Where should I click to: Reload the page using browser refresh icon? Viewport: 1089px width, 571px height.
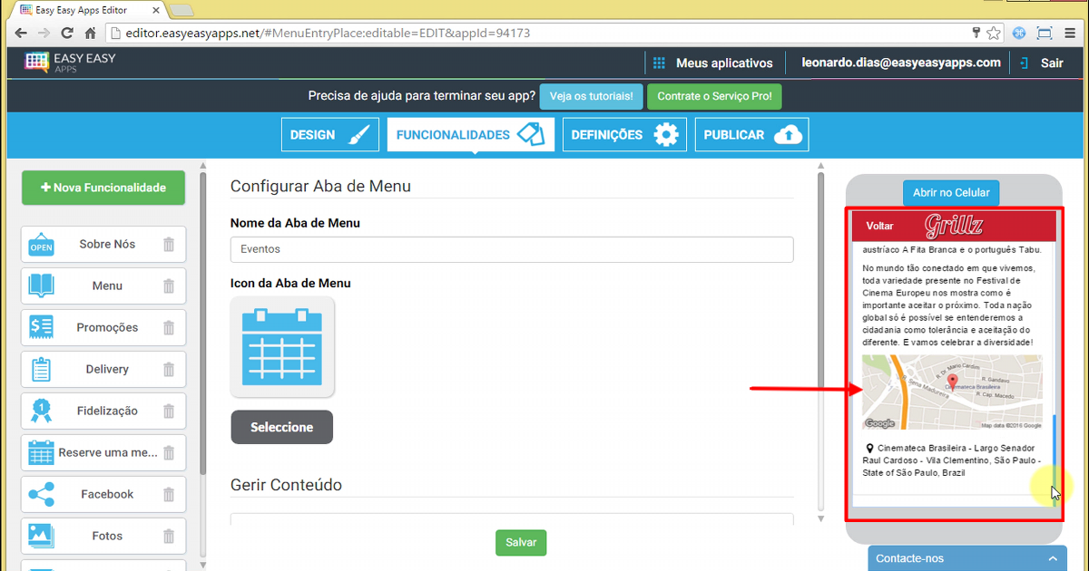click(x=66, y=34)
